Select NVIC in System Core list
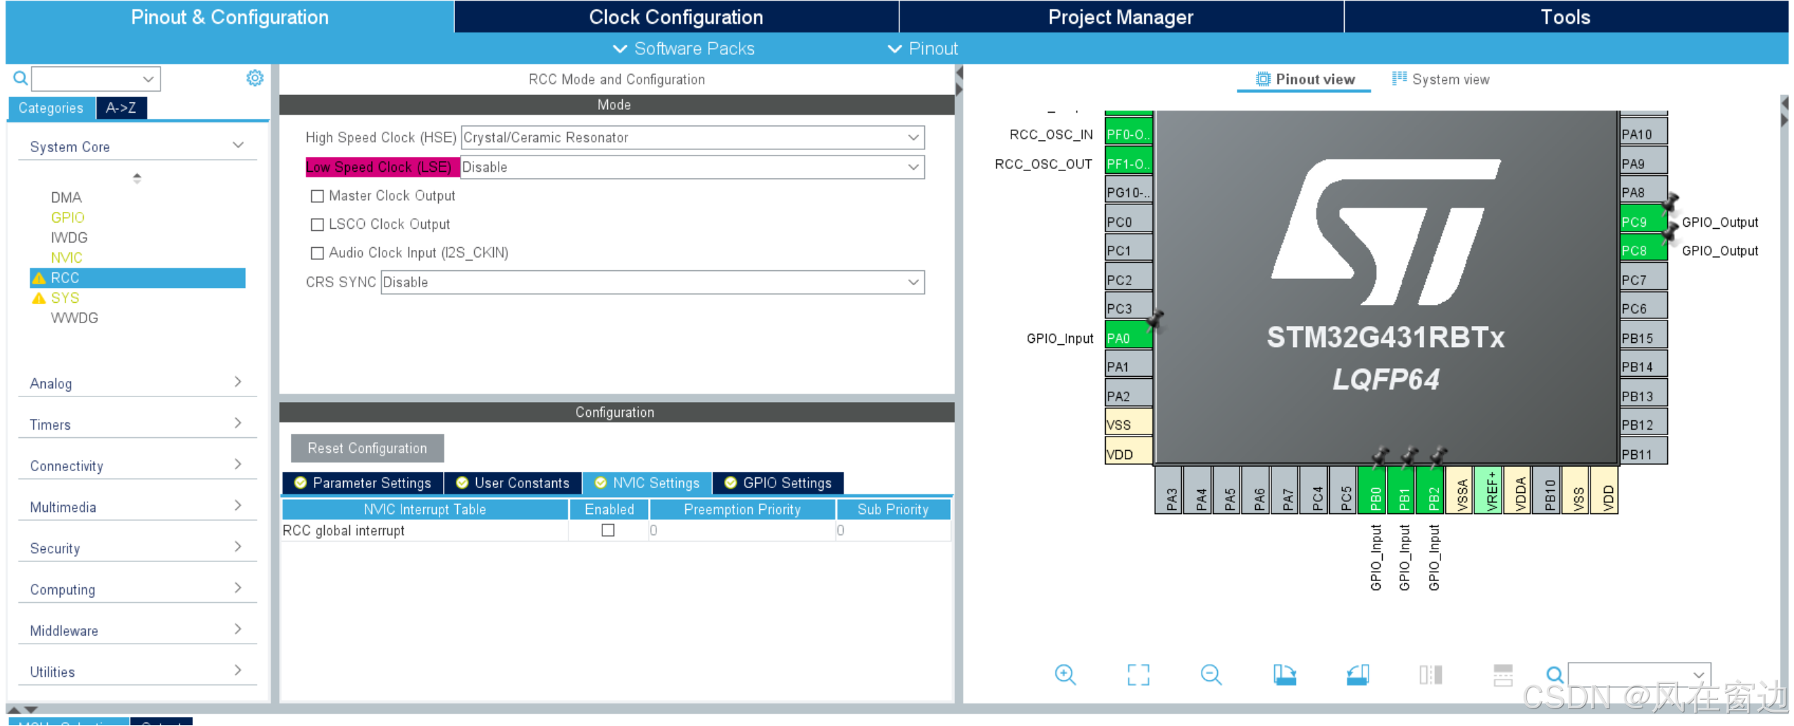The width and height of the screenshot is (1794, 726). 66,258
